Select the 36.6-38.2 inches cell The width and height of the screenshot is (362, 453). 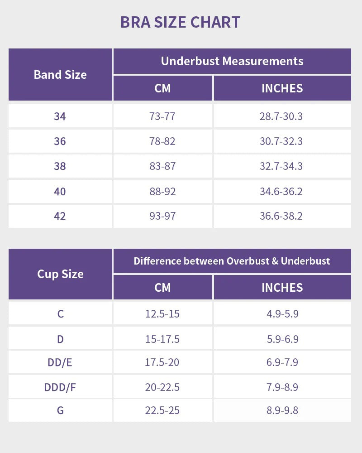click(281, 216)
